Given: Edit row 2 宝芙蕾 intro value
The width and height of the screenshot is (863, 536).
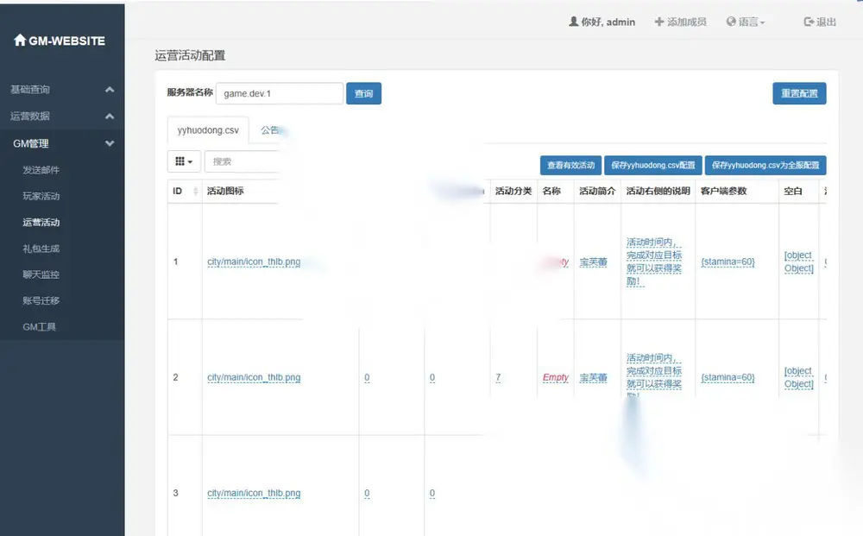Looking at the screenshot, I should pyautogui.click(x=594, y=377).
